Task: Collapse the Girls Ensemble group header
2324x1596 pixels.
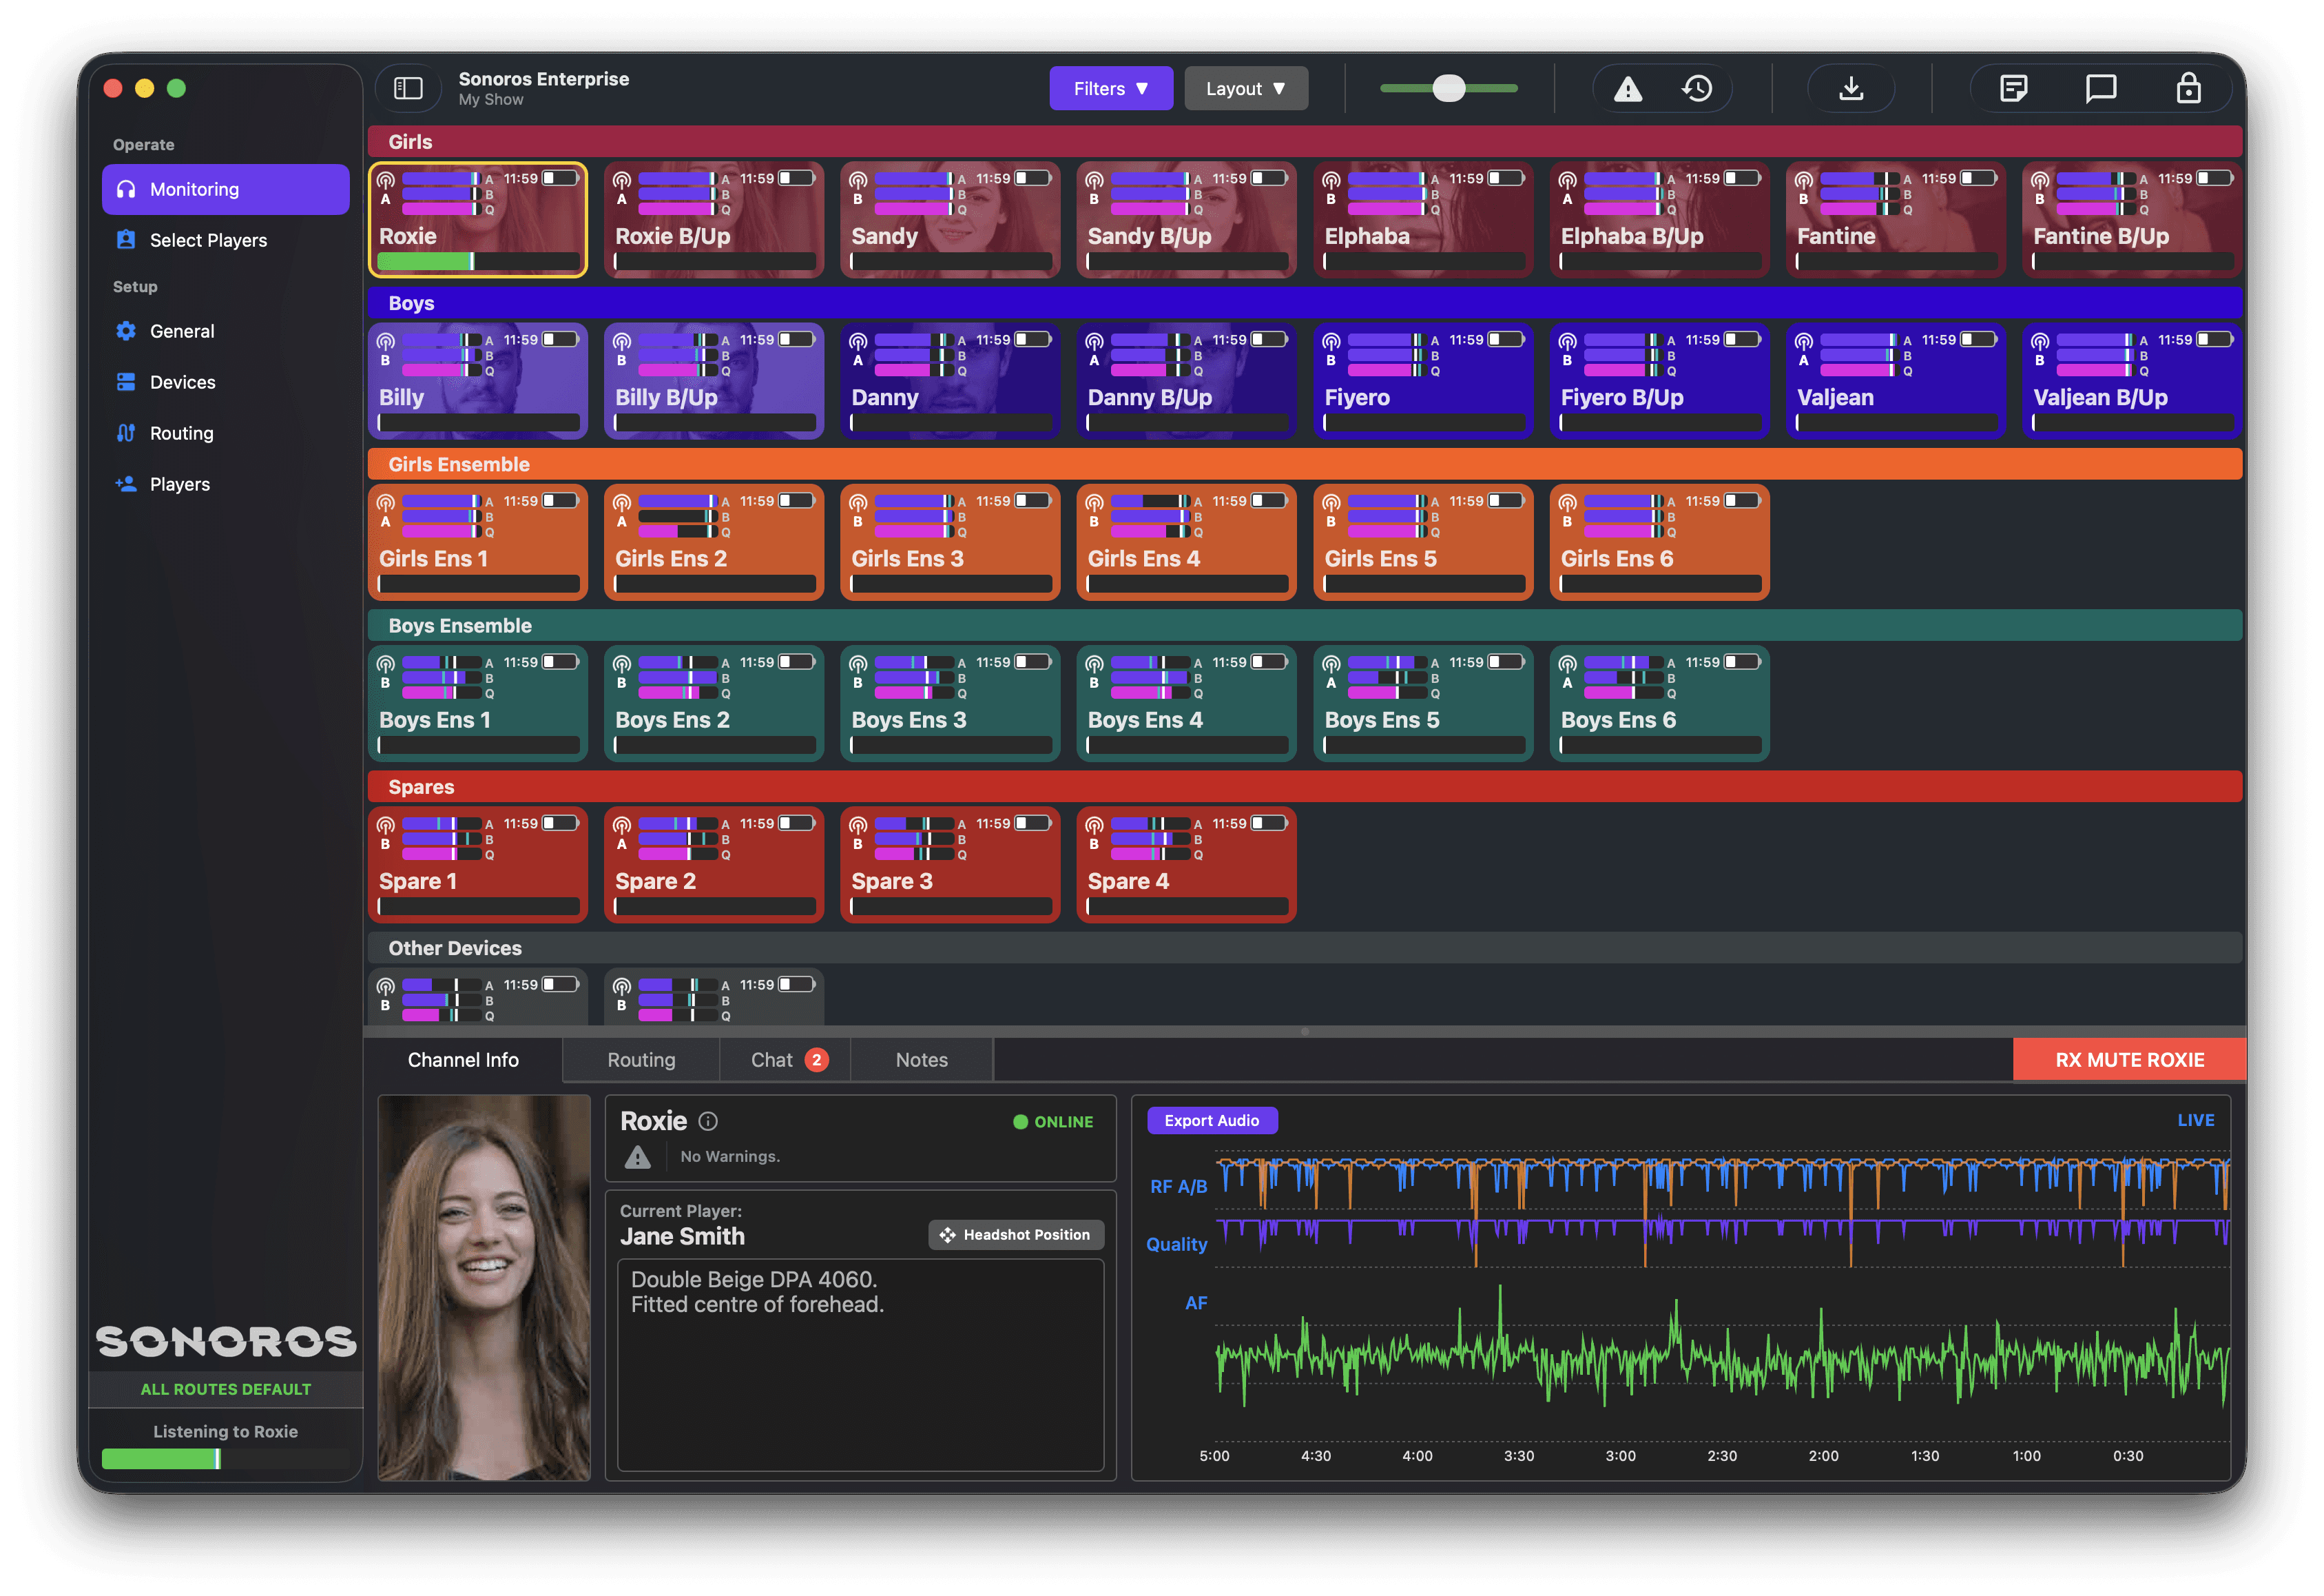Action: [x=459, y=464]
